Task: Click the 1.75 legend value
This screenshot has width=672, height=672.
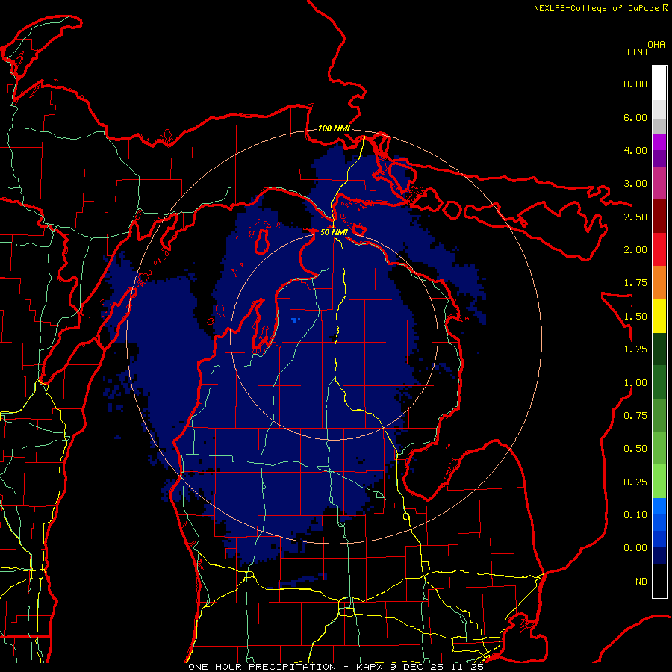Action: (x=635, y=283)
